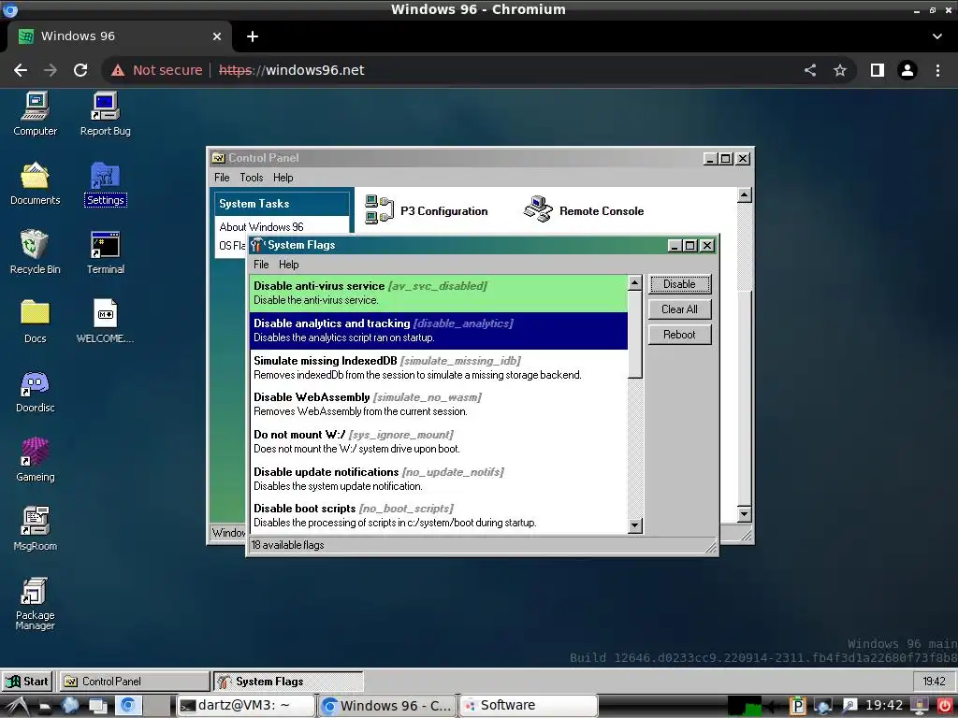The width and height of the screenshot is (958, 718).
Task: Click the Control Panel title bar icon
Action: (218, 158)
